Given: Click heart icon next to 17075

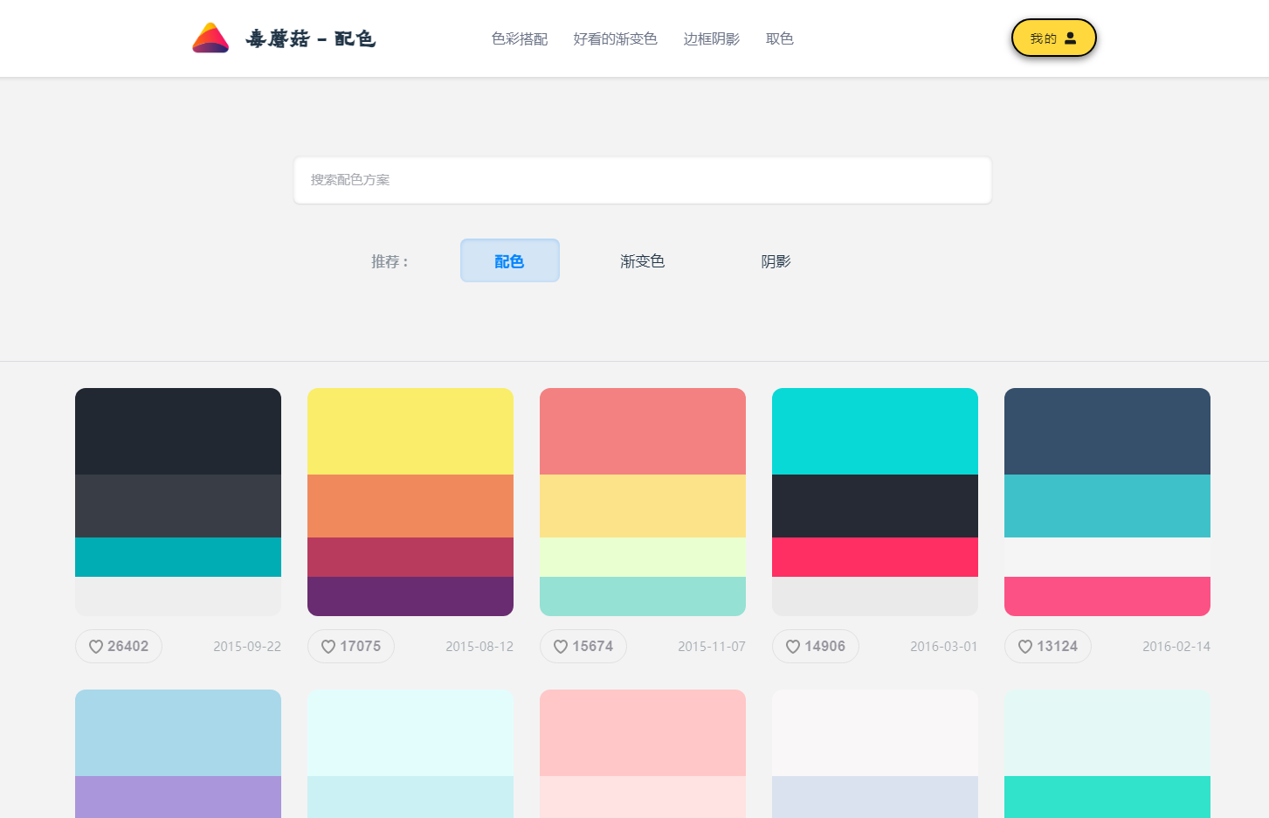Looking at the screenshot, I should click(x=328, y=647).
